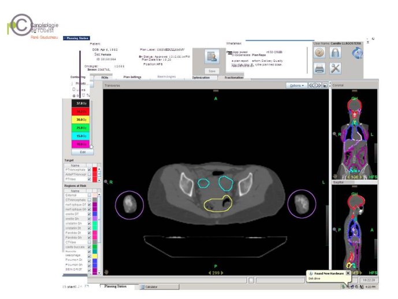Switch to the Beam Angles tab
The height and width of the screenshot is (299, 398).
pos(166,77)
